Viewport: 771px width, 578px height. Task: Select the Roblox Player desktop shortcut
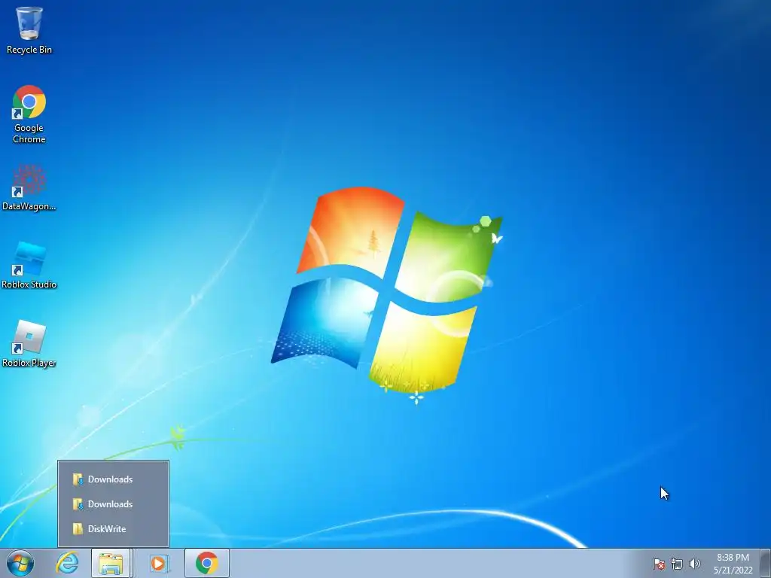(29, 344)
